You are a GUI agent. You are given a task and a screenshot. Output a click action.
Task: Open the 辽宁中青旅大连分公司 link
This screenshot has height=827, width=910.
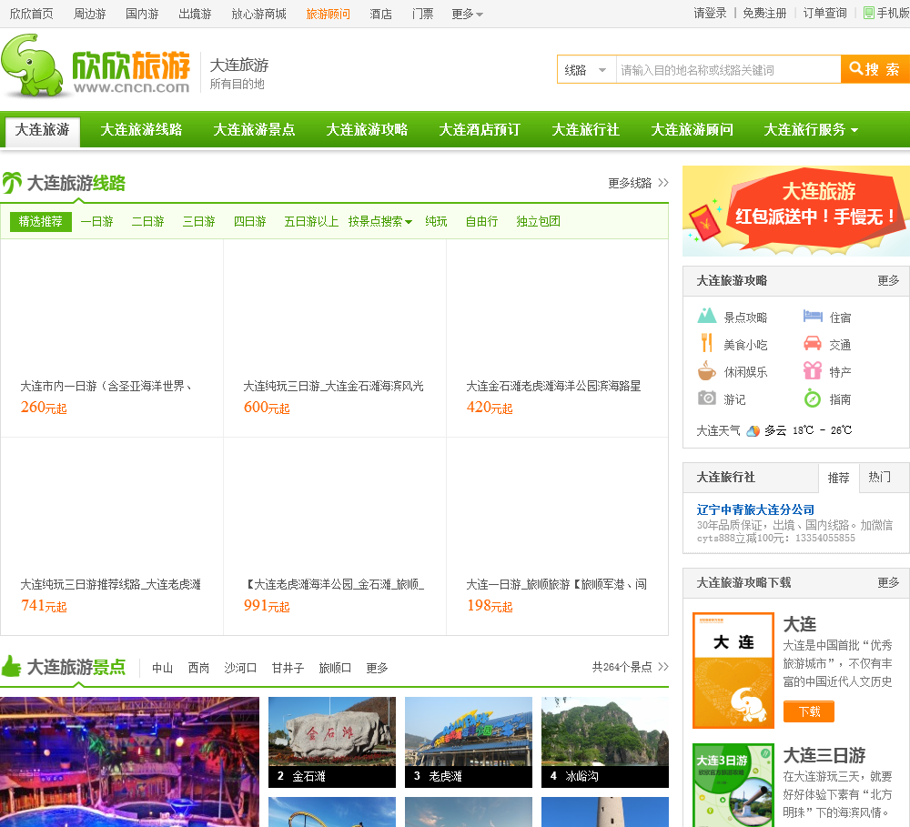(x=755, y=509)
